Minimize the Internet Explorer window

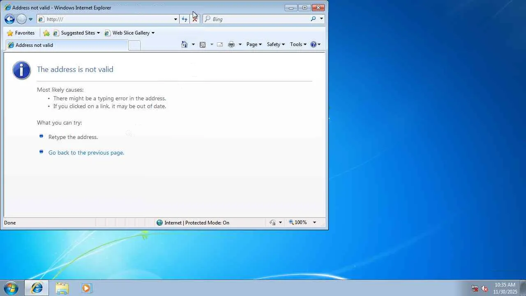click(x=291, y=7)
